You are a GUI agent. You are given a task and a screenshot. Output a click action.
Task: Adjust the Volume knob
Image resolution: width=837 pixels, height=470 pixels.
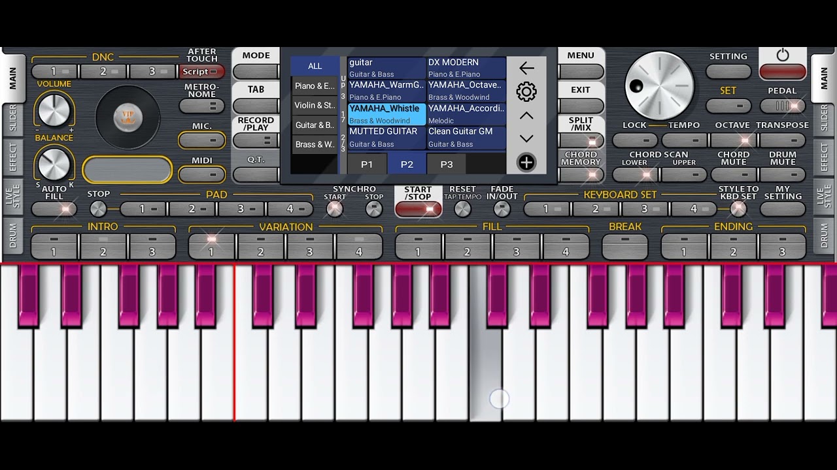pos(54,110)
